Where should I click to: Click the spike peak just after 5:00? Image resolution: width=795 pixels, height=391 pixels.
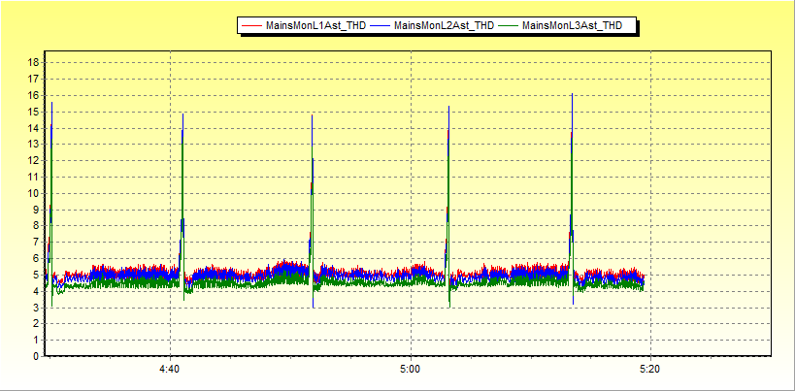448,108
